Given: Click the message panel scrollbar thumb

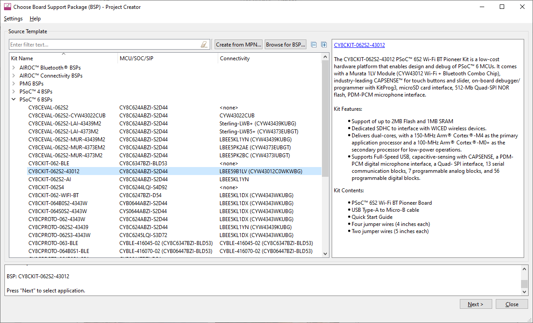Looking at the screenshot, I should click(x=525, y=284).
